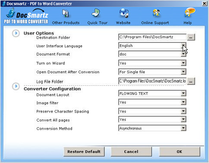Click the Conversion Method label
The height and width of the screenshot is (163, 209).
click(54, 129)
